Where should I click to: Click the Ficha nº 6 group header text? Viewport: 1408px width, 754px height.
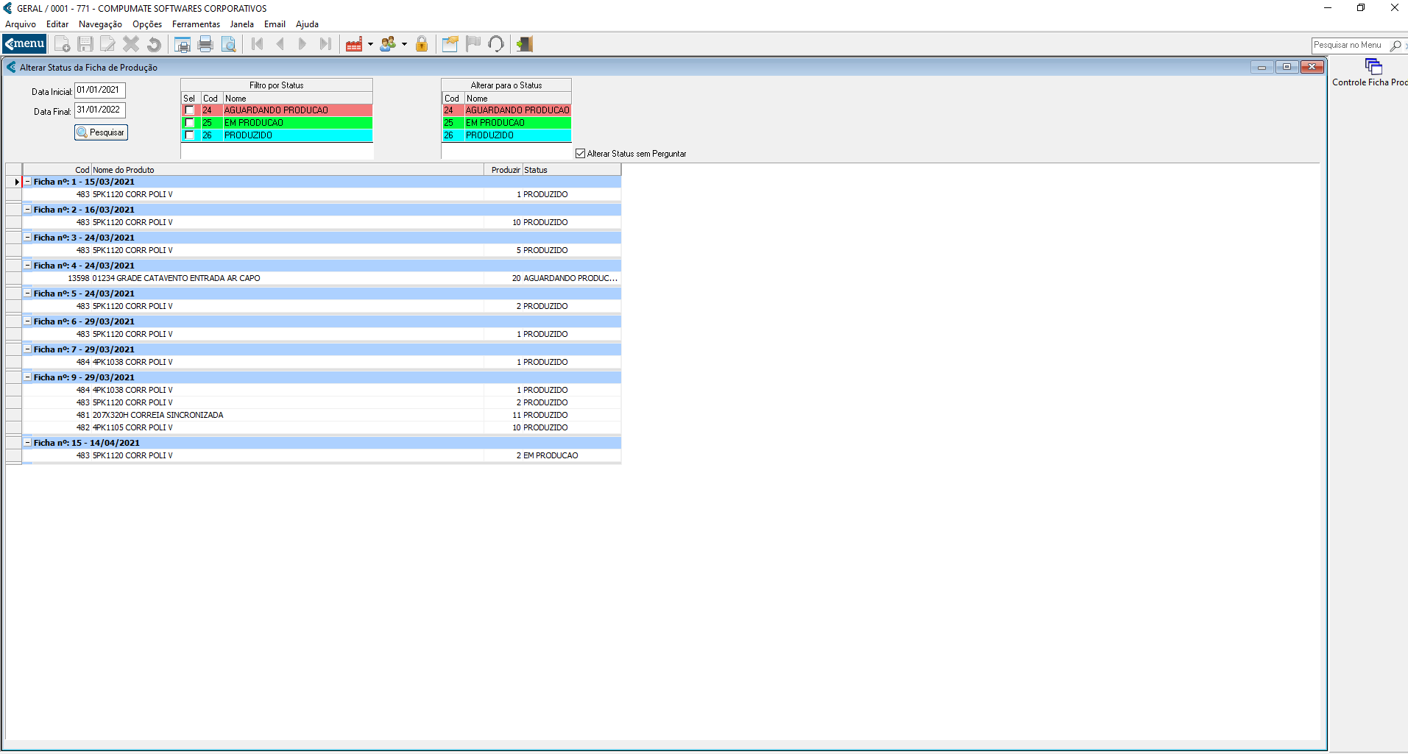84,321
